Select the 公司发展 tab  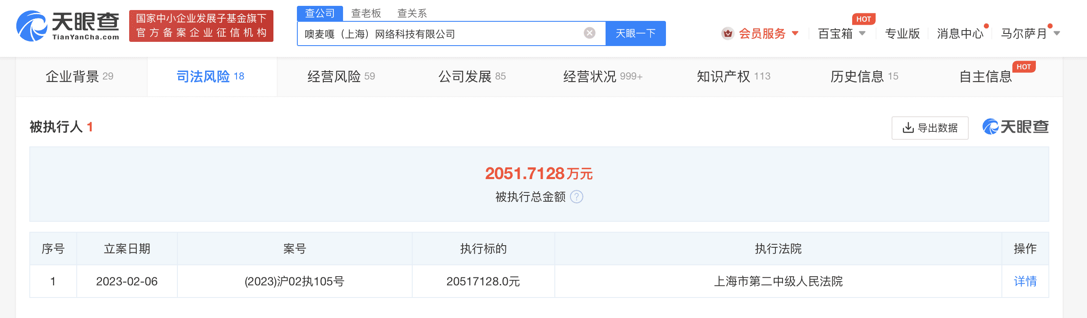point(472,76)
